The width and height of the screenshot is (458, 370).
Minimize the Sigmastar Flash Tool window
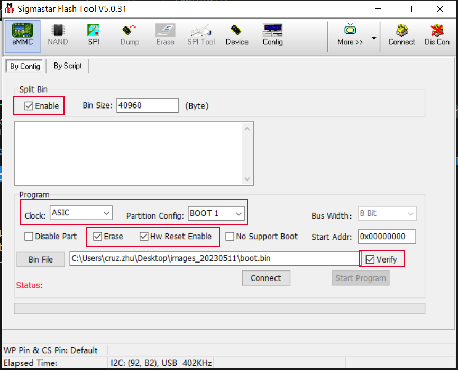tap(378, 9)
